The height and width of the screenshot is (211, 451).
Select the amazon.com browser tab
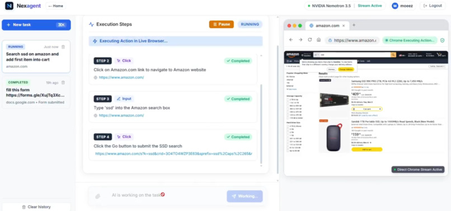[327, 26]
